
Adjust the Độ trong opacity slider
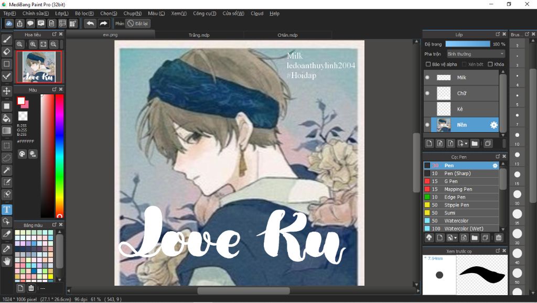(467, 44)
